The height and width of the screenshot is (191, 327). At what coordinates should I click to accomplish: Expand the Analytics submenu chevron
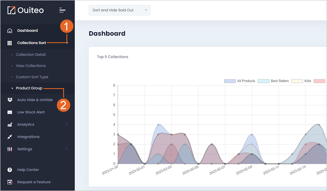[x=67, y=124]
